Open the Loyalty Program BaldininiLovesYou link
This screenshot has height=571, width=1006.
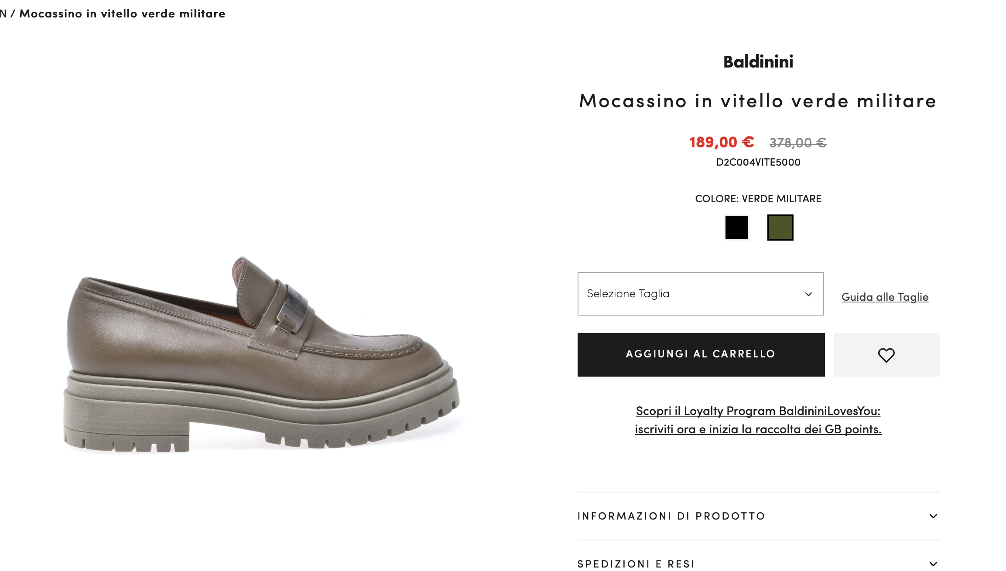pos(758,411)
